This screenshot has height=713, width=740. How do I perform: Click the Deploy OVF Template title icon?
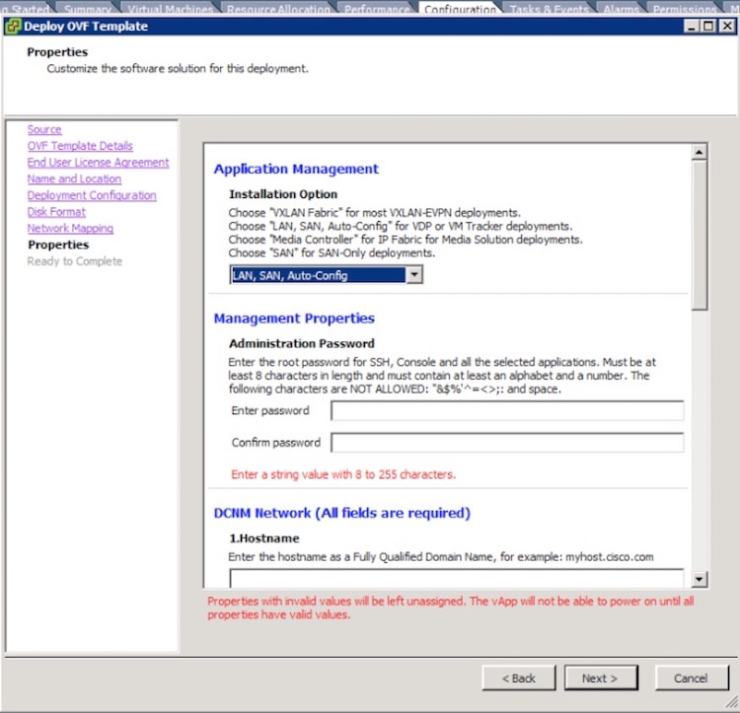pyautogui.click(x=13, y=27)
